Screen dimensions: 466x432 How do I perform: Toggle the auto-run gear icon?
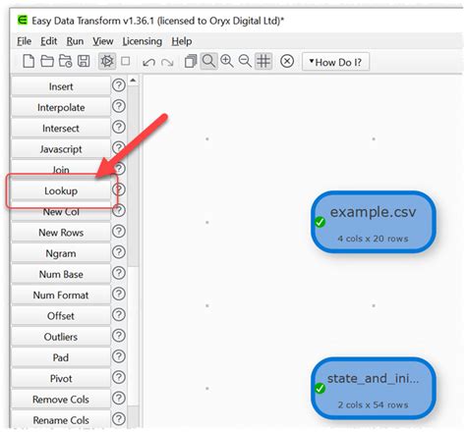pyautogui.click(x=107, y=61)
